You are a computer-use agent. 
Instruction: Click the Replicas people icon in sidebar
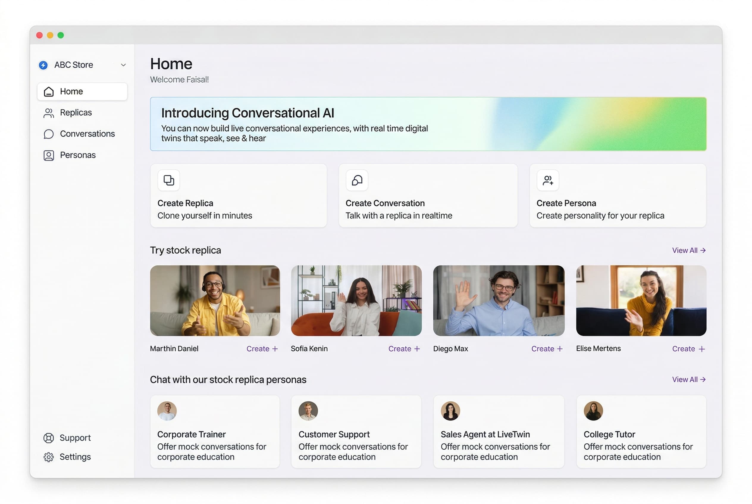tap(48, 113)
